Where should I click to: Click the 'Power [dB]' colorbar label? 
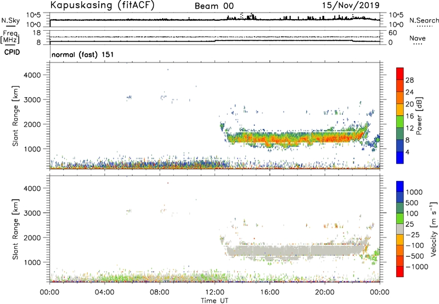(419, 116)
